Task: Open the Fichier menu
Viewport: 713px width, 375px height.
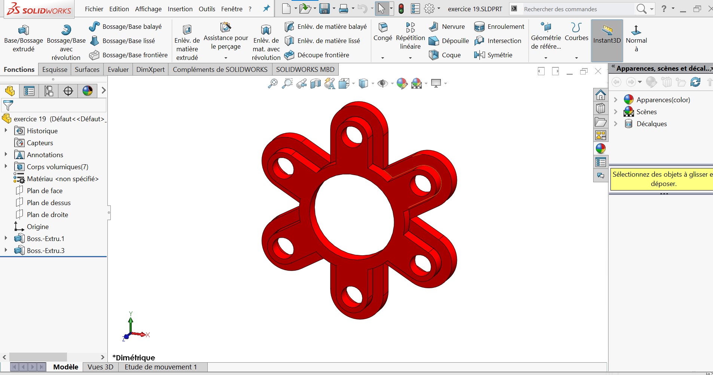Action: (94, 9)
